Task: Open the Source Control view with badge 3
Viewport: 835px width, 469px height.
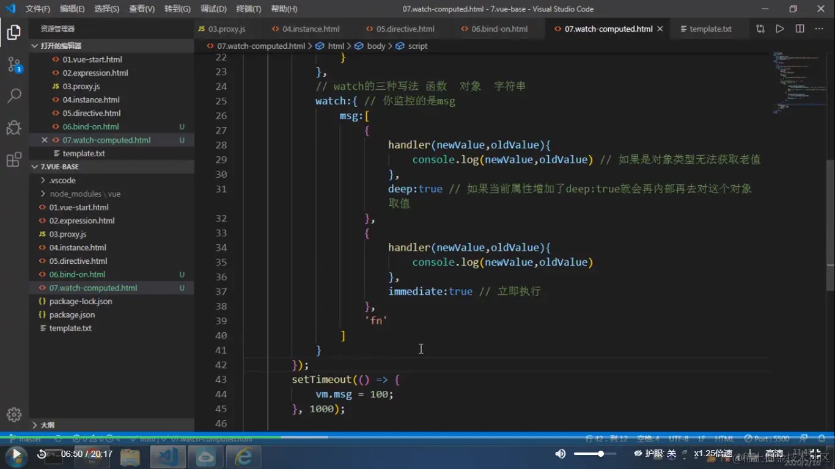Action: click(x=14, y=64)
